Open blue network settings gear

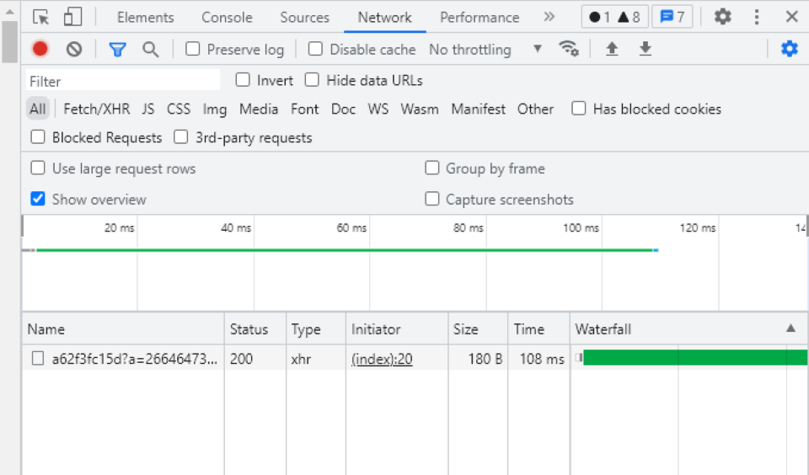pyautogui.click(x=789, y=49)
